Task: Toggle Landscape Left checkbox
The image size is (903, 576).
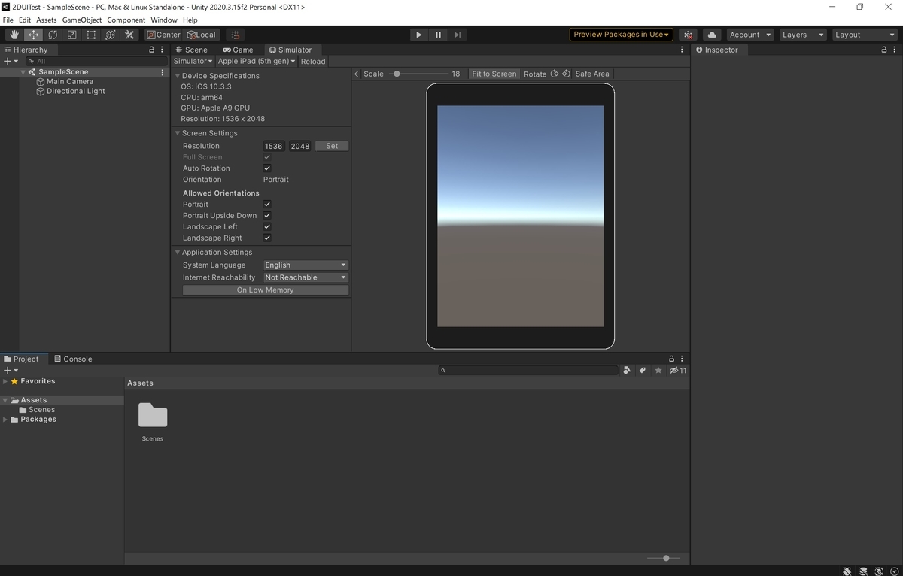Action: tap(267, 227)
